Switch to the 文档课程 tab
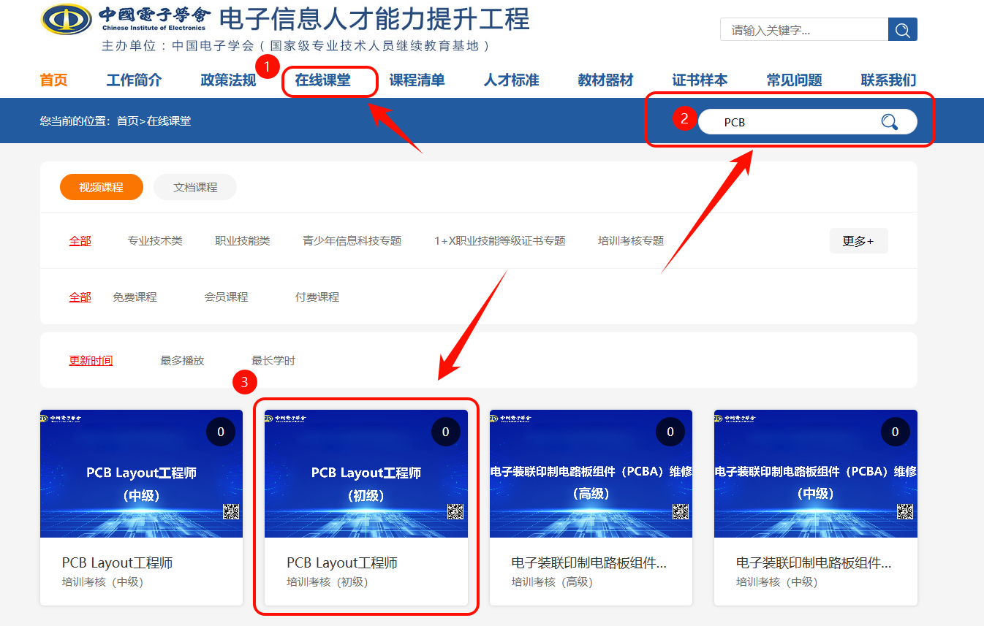This screenshot has width=984, height=626. click(195, 188)
